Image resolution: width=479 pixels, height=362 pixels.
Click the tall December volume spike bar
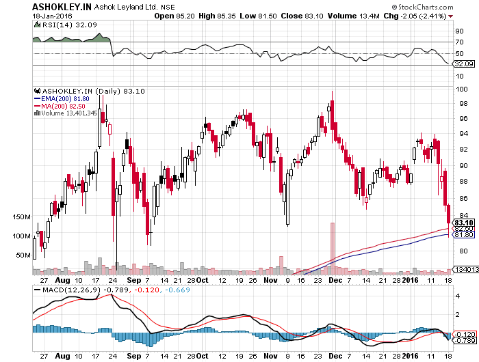[333, 248]
